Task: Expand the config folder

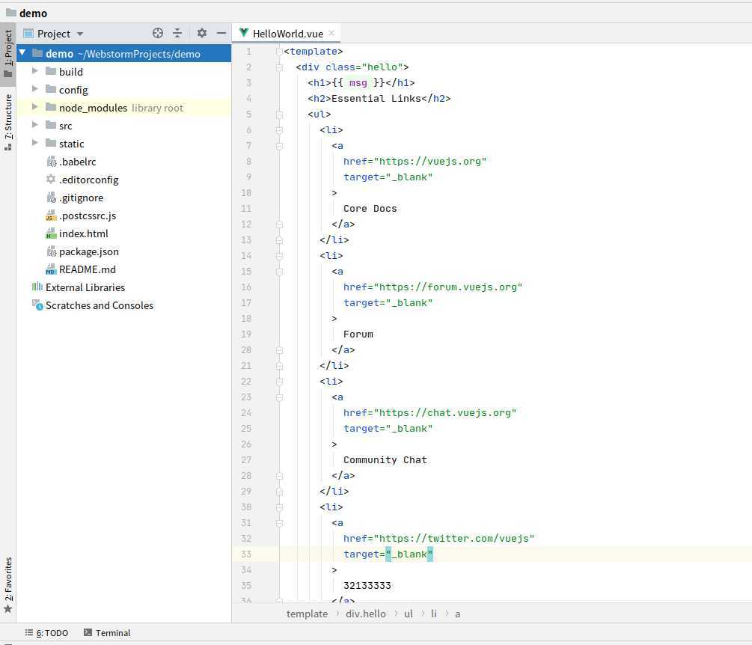Action: (34, 89)
